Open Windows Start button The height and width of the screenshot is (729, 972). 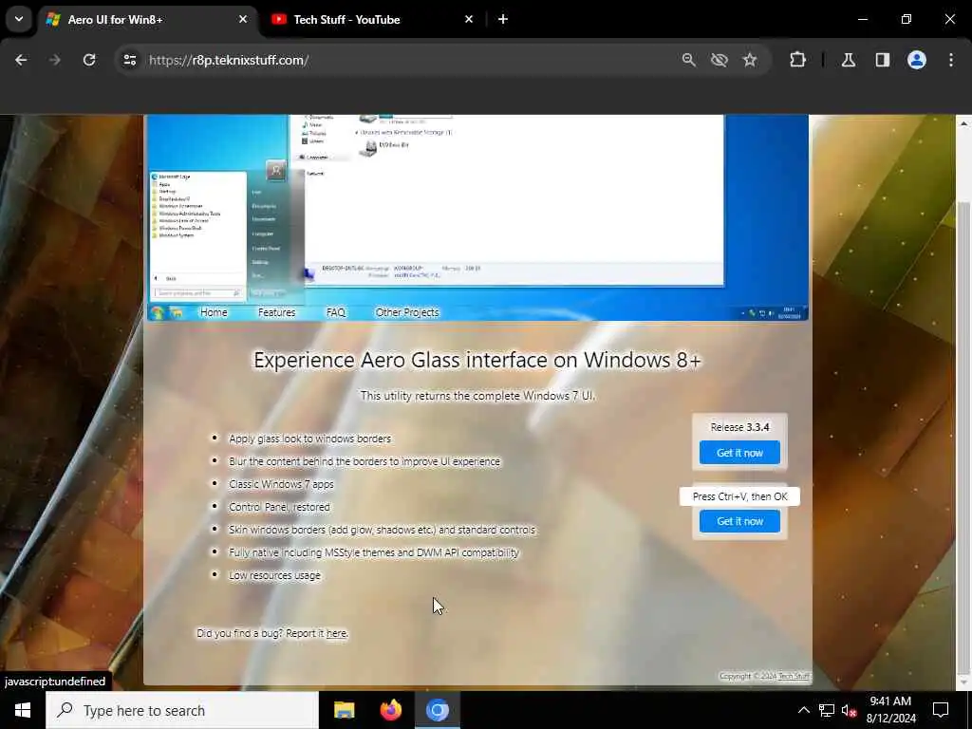(x=23, y=710)
